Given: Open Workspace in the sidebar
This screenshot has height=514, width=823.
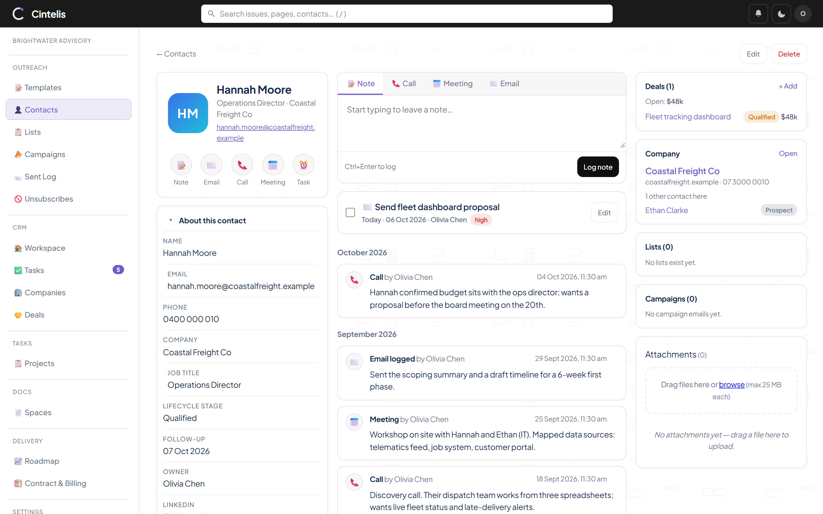Looking at the screenshot, I should point(69,248).
